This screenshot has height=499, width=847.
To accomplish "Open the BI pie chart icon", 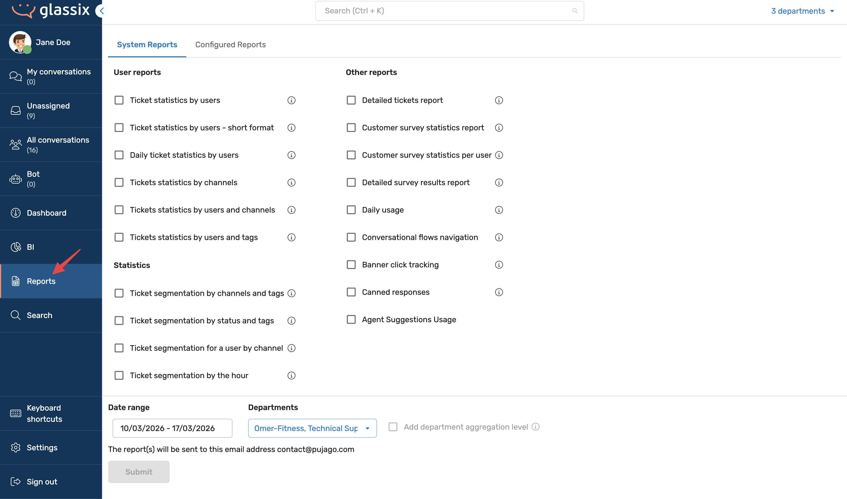I will pos(15,247).
